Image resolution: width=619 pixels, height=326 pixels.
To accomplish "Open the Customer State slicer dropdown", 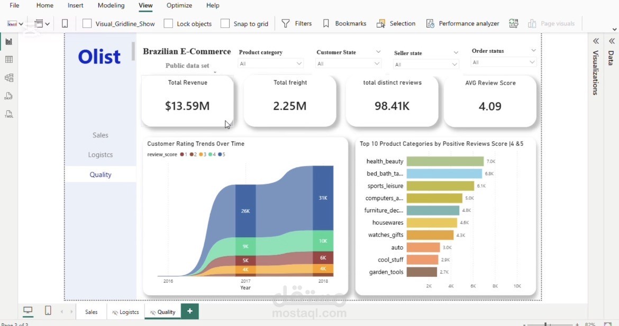I will [x=348, y=63].
